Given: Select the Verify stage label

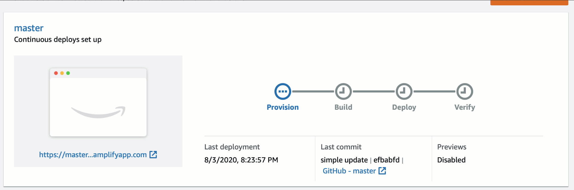Looking at the screenshot, I should click(465, 107).
